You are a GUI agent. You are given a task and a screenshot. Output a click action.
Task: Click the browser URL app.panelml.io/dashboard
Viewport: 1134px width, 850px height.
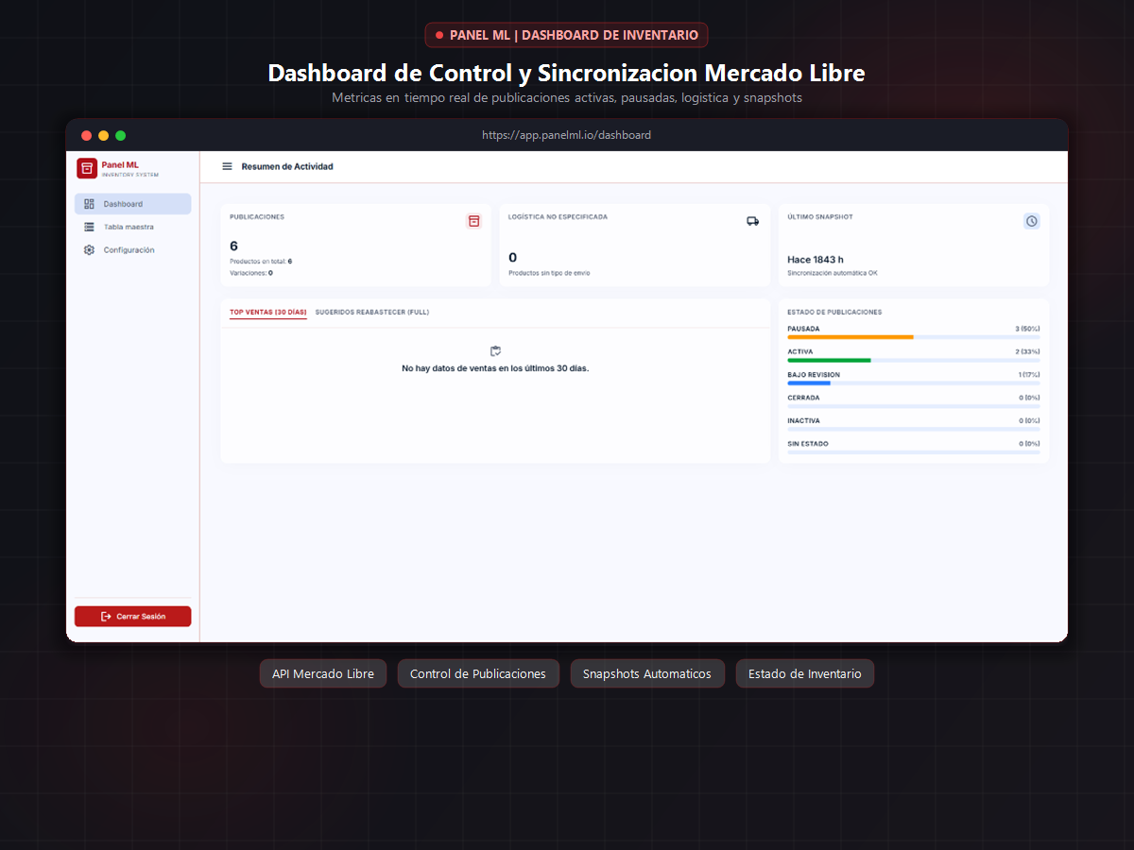point(567,135)
